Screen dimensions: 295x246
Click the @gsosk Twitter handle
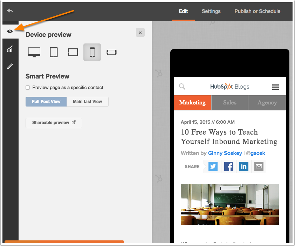pos(256,153)
